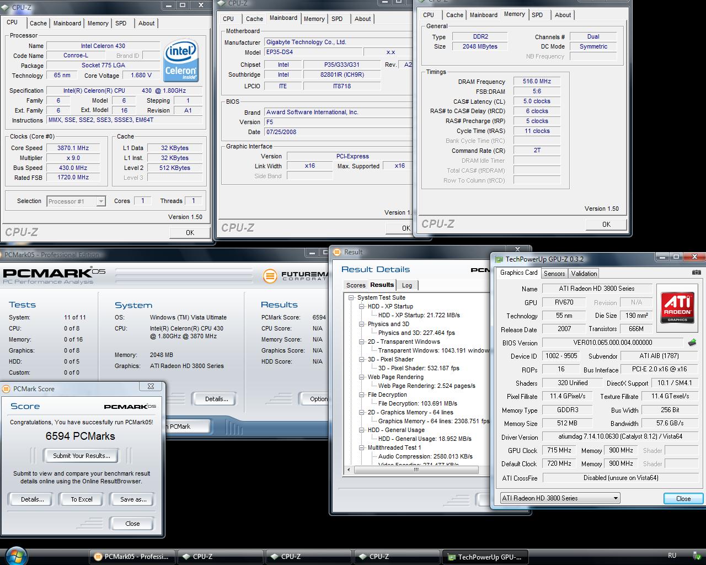The width and height of the screenshot is (706, 565).
Task: Click the Futuremark logo in PCMark05
Action: point(296,275)
